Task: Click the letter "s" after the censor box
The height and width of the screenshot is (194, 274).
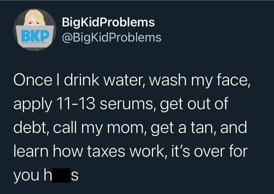Action: 74,176
